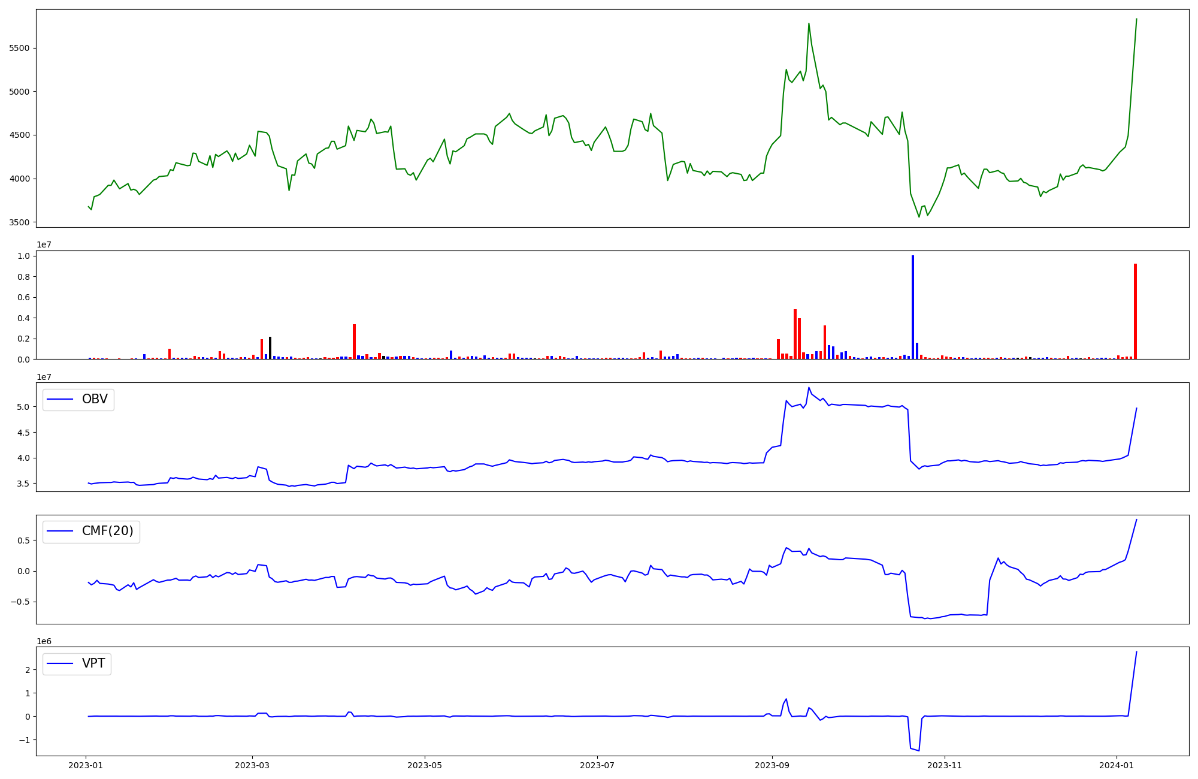Click the VPT legend label
Viewport: 1198px width, 779px height.
(93, 663)
